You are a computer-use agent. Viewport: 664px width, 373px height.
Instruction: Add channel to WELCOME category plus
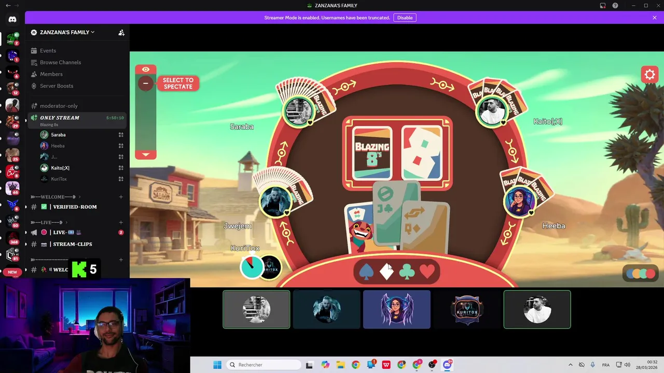pos(121,197)
